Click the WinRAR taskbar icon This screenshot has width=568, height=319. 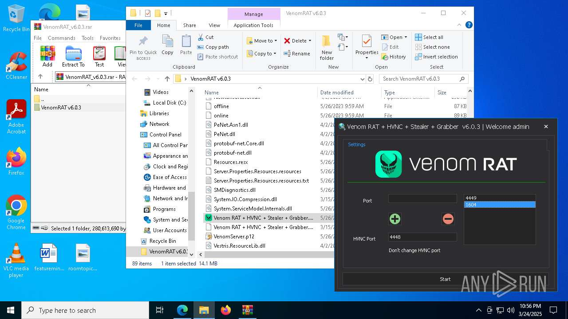click(x=248, y=310)
